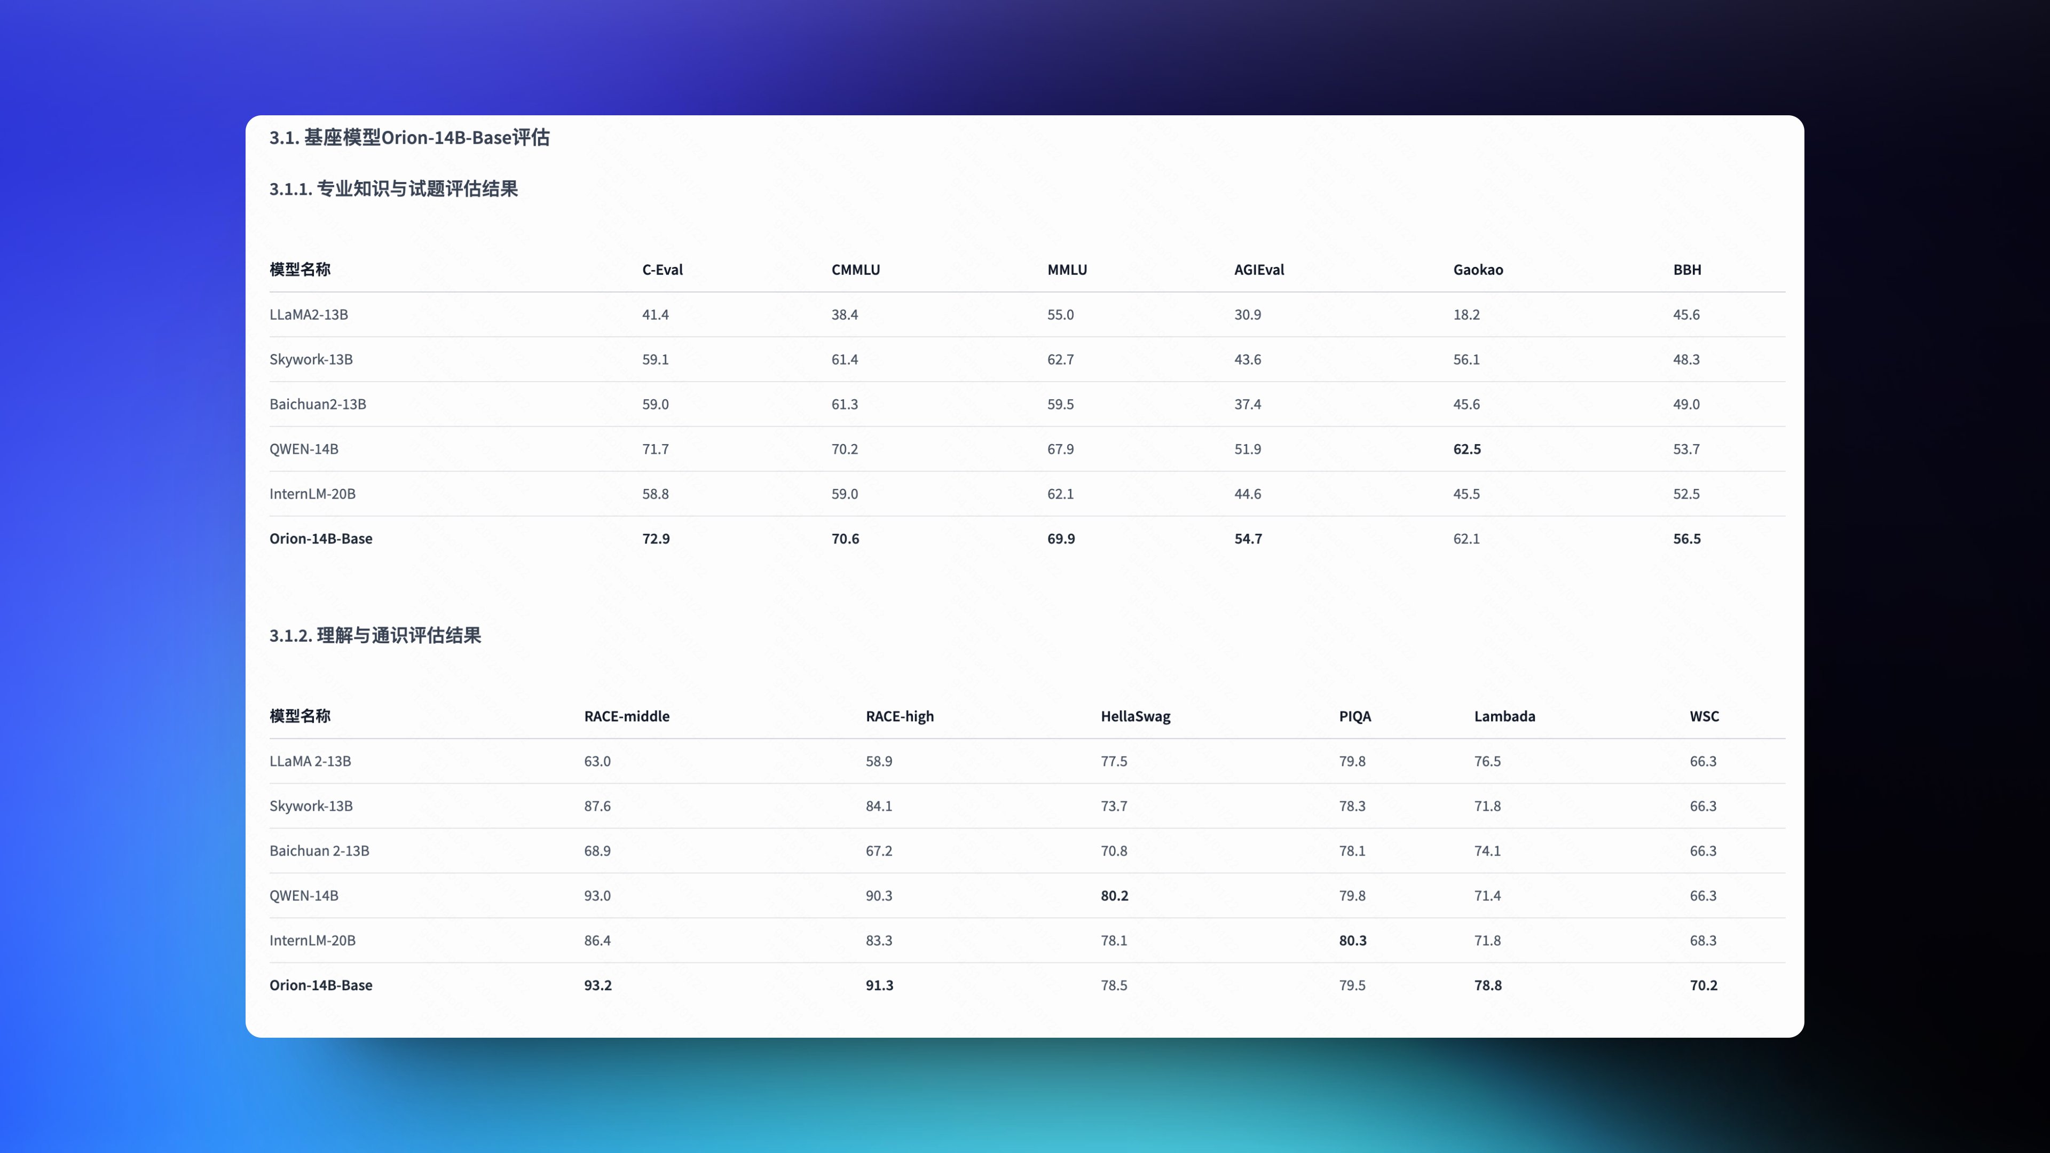
Task: Click the Orion-14B-Base BBH score 56.5
Action: click(1686, 539)
